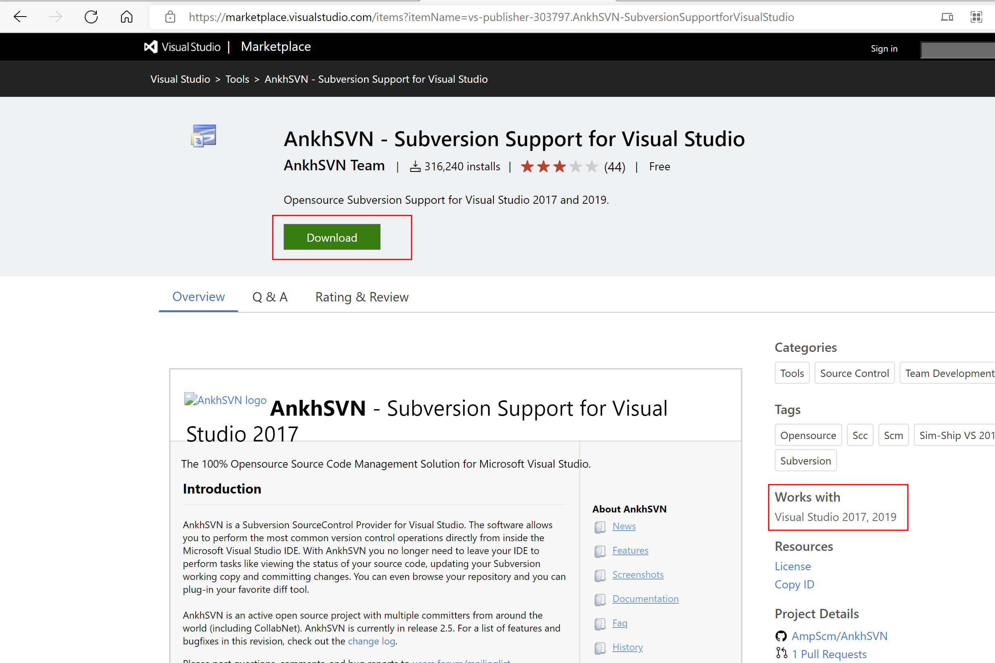The height and width of the screenshot is (663, 995).
Task: Click the GitHub icon beside AmpScm/AnkhSVN
Action: (x=781, y=636)
